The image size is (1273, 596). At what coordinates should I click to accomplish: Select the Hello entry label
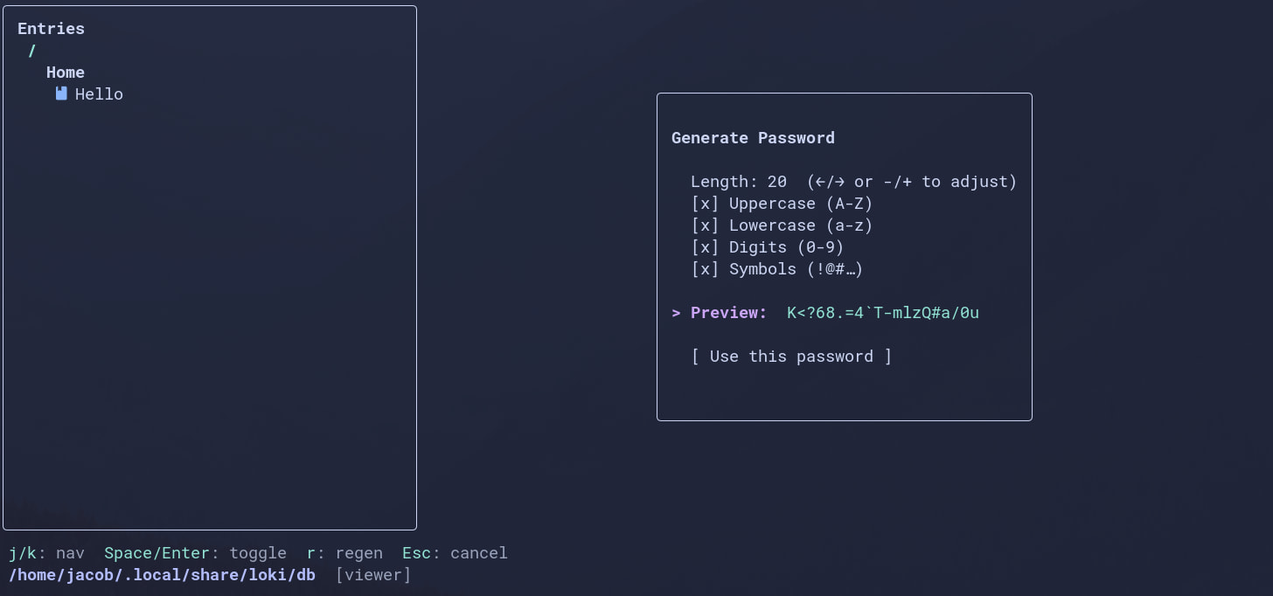[99, 94]
